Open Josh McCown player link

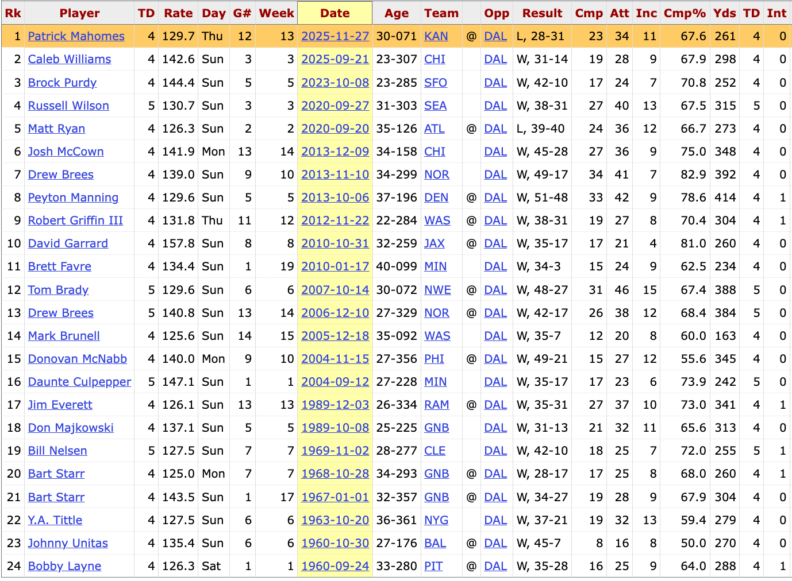tap(66, 152)
